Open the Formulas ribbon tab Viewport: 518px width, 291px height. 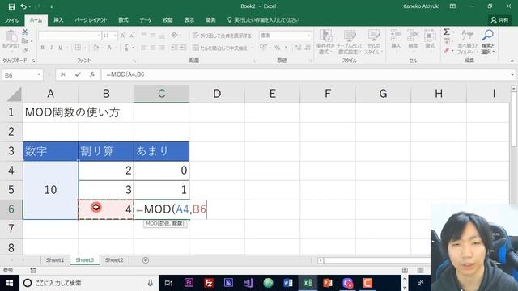123,20
